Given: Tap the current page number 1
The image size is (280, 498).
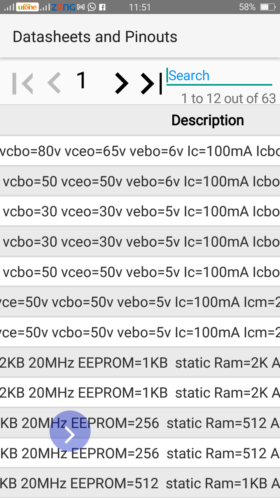Looking at the screenshot, I should tap(81, 81).
